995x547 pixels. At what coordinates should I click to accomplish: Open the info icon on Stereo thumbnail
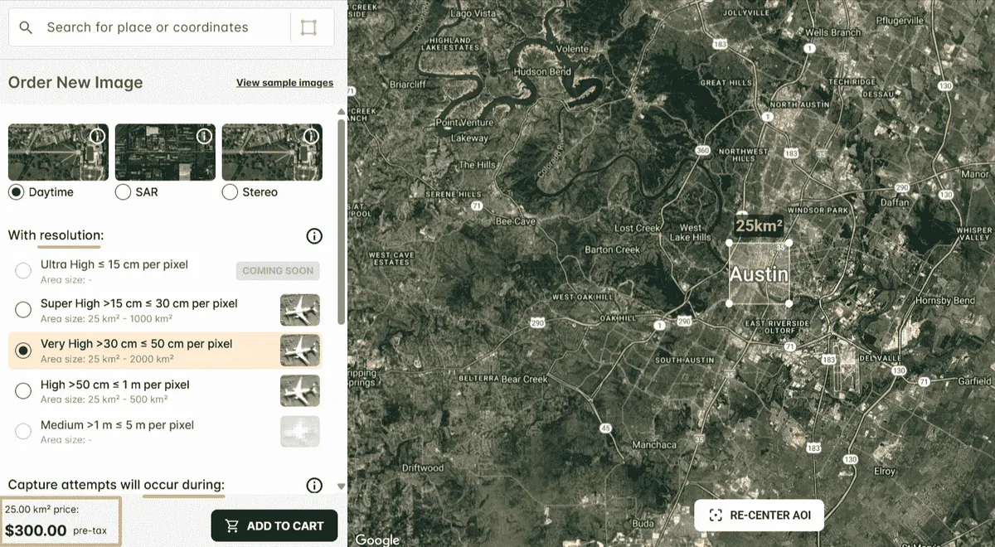(x=311, y=136)
